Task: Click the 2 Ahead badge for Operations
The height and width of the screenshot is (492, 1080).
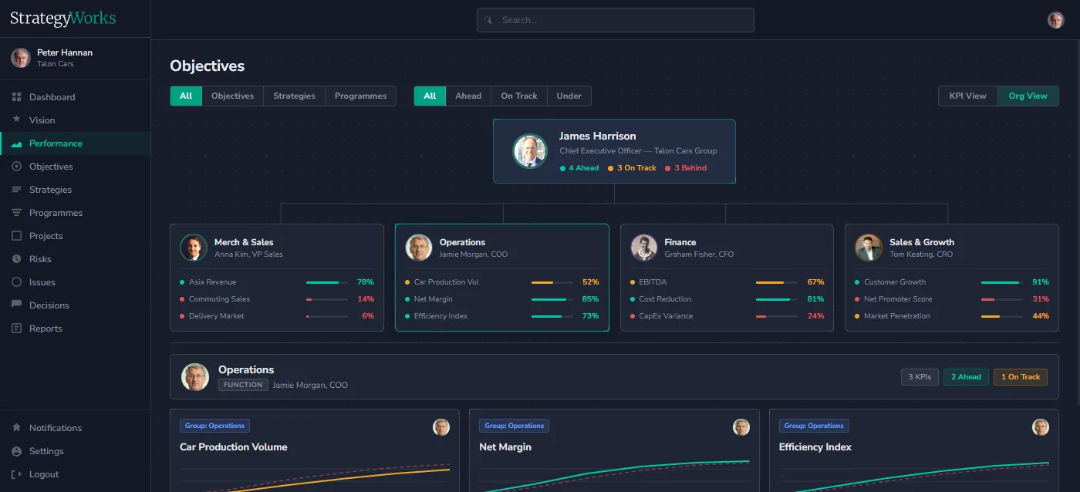Action: (966, 376)
